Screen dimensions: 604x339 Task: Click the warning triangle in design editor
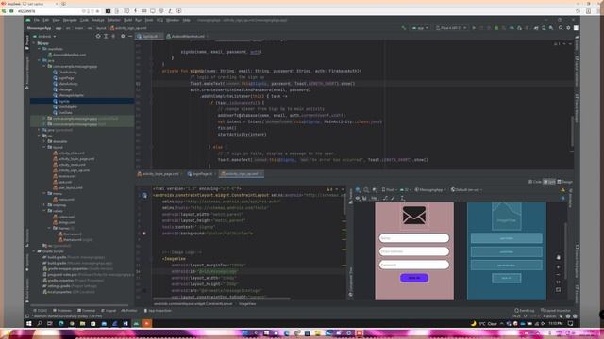562,190
